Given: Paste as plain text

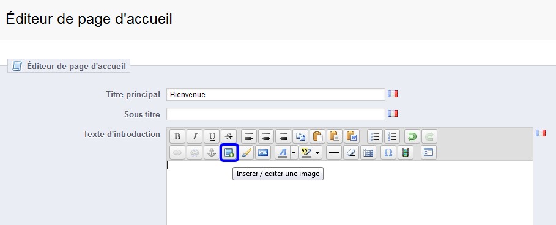Looking at the screenshot, I should 335,136.
